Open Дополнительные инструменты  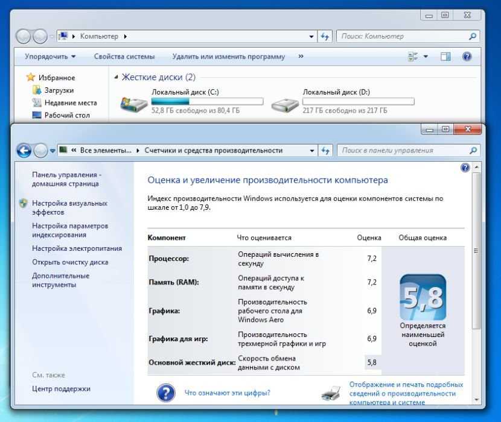point(60,280)
